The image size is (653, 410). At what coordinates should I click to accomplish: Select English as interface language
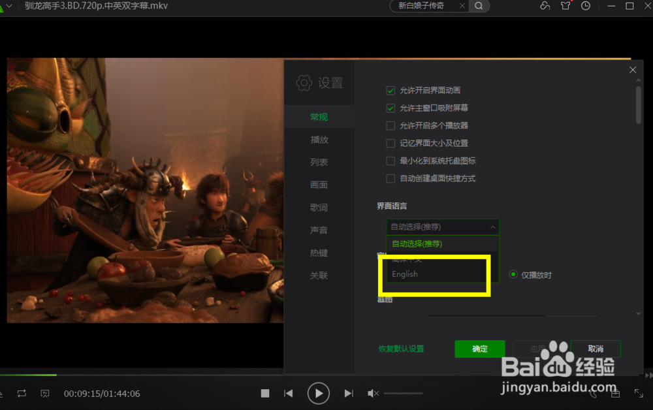click(404, 274)
